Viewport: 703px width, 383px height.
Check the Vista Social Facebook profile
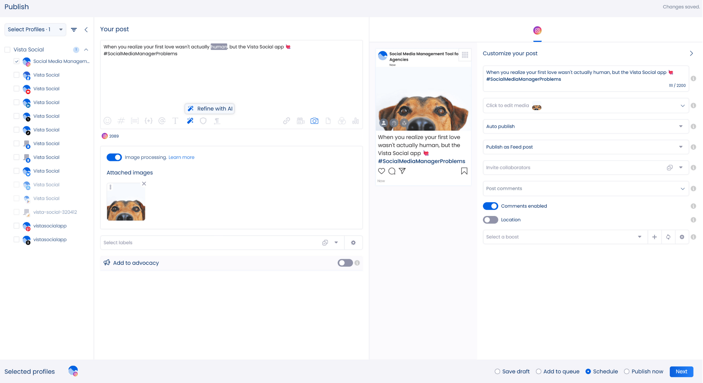[x=17, y=75]
